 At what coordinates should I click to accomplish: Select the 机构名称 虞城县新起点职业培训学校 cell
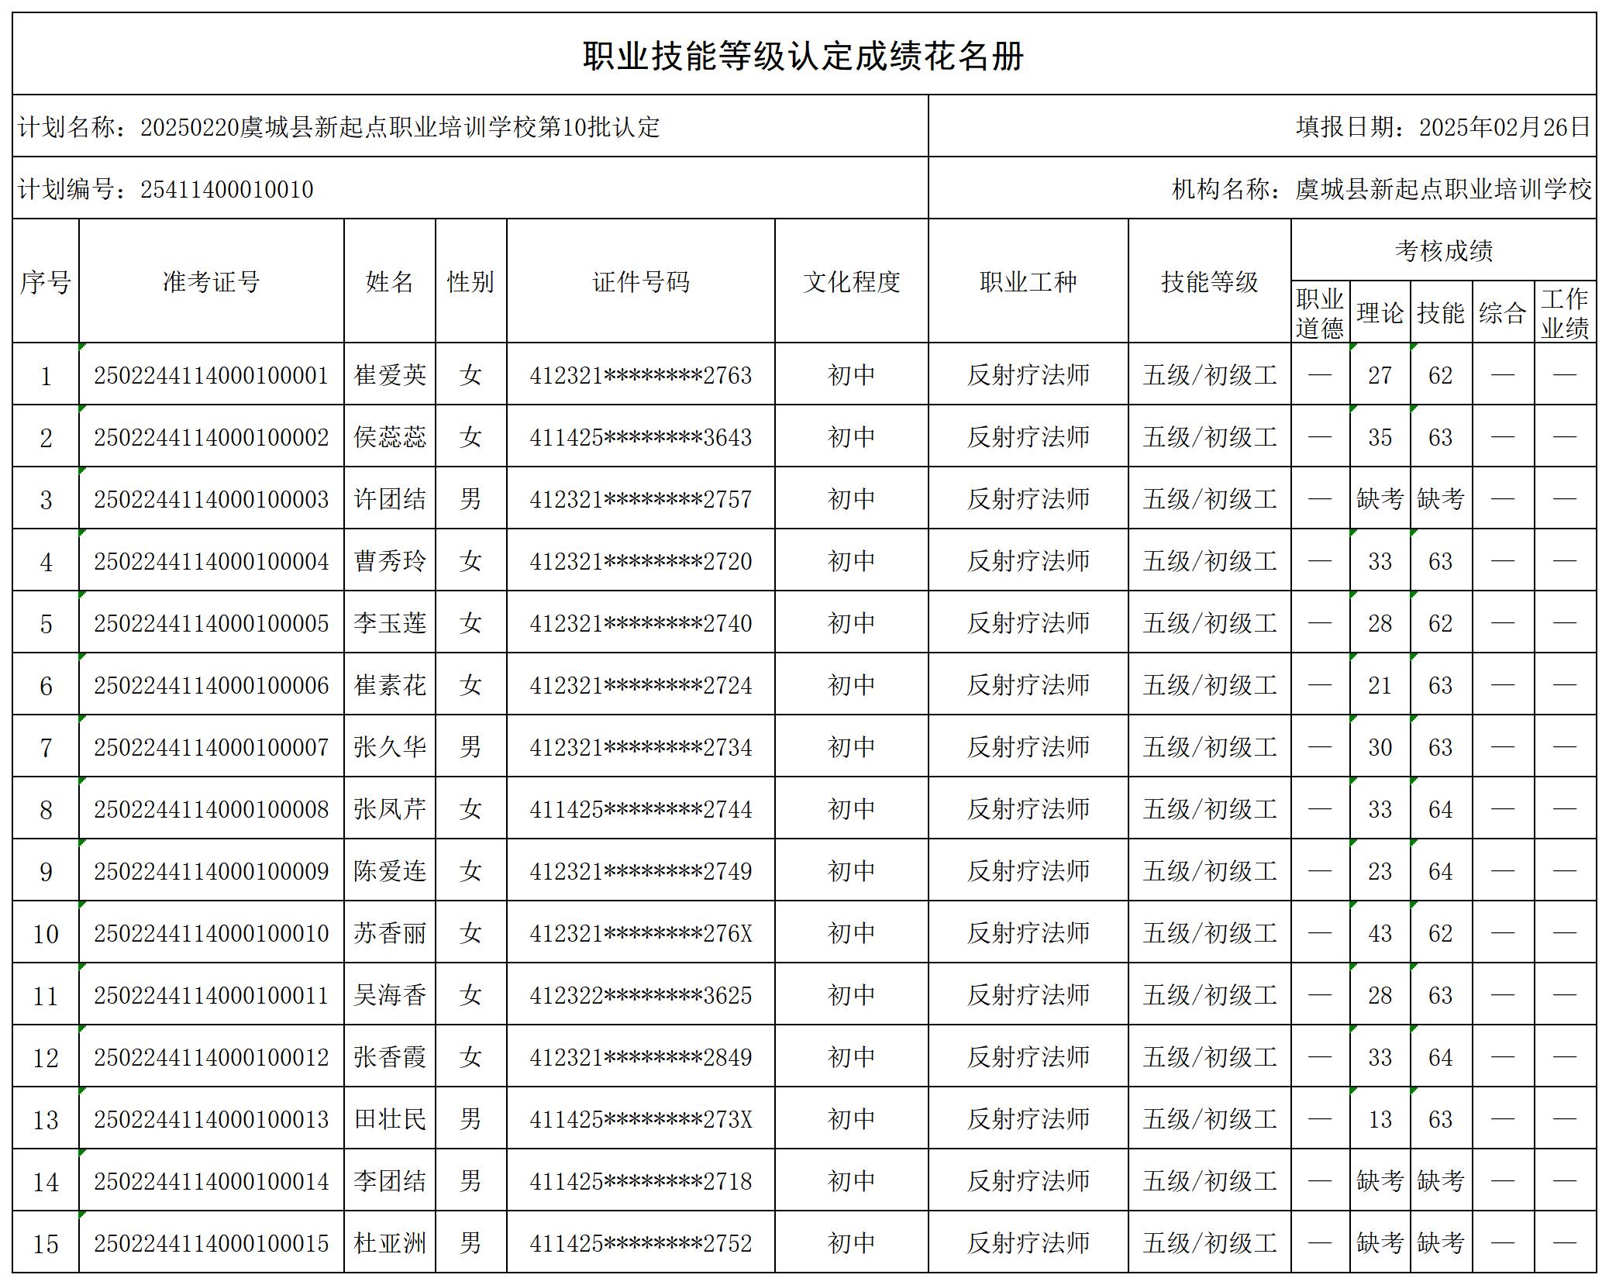click(1263, 188)
